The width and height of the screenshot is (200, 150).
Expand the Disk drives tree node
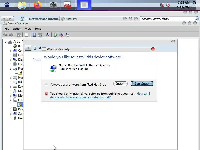click(10, 55)
